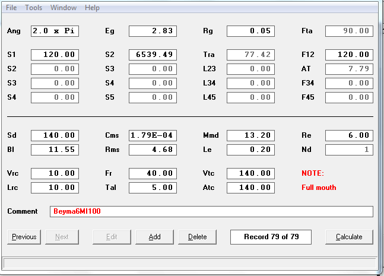The image size is (384, 276).
Task: Click the S4 field in the L34 row
Action: pos(153,83)
